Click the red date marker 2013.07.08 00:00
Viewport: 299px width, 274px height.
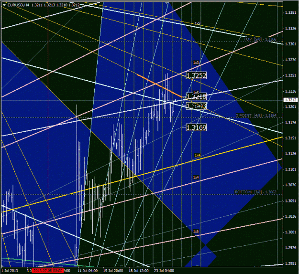point(48,271)
